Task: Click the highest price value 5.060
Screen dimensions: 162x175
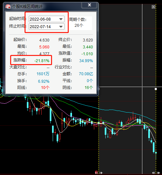Action: (x=44, y=47)
